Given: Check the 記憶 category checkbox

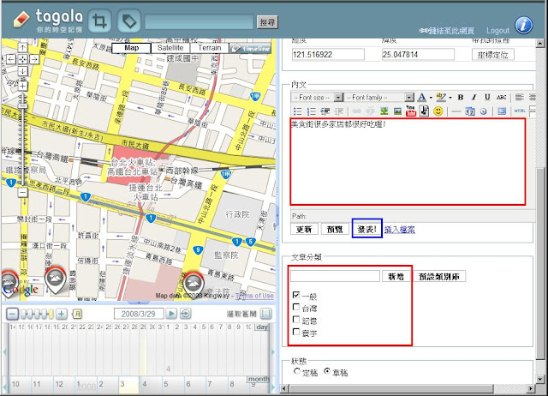Looking at the screenshot, I should (x=296, y=320).
